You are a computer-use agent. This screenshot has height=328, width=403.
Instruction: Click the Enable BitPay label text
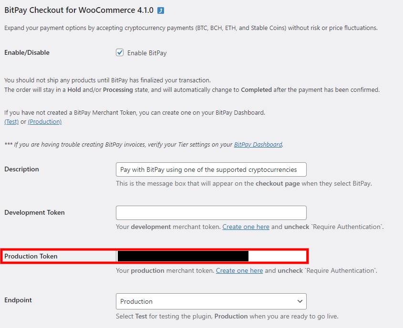(147, 53)
